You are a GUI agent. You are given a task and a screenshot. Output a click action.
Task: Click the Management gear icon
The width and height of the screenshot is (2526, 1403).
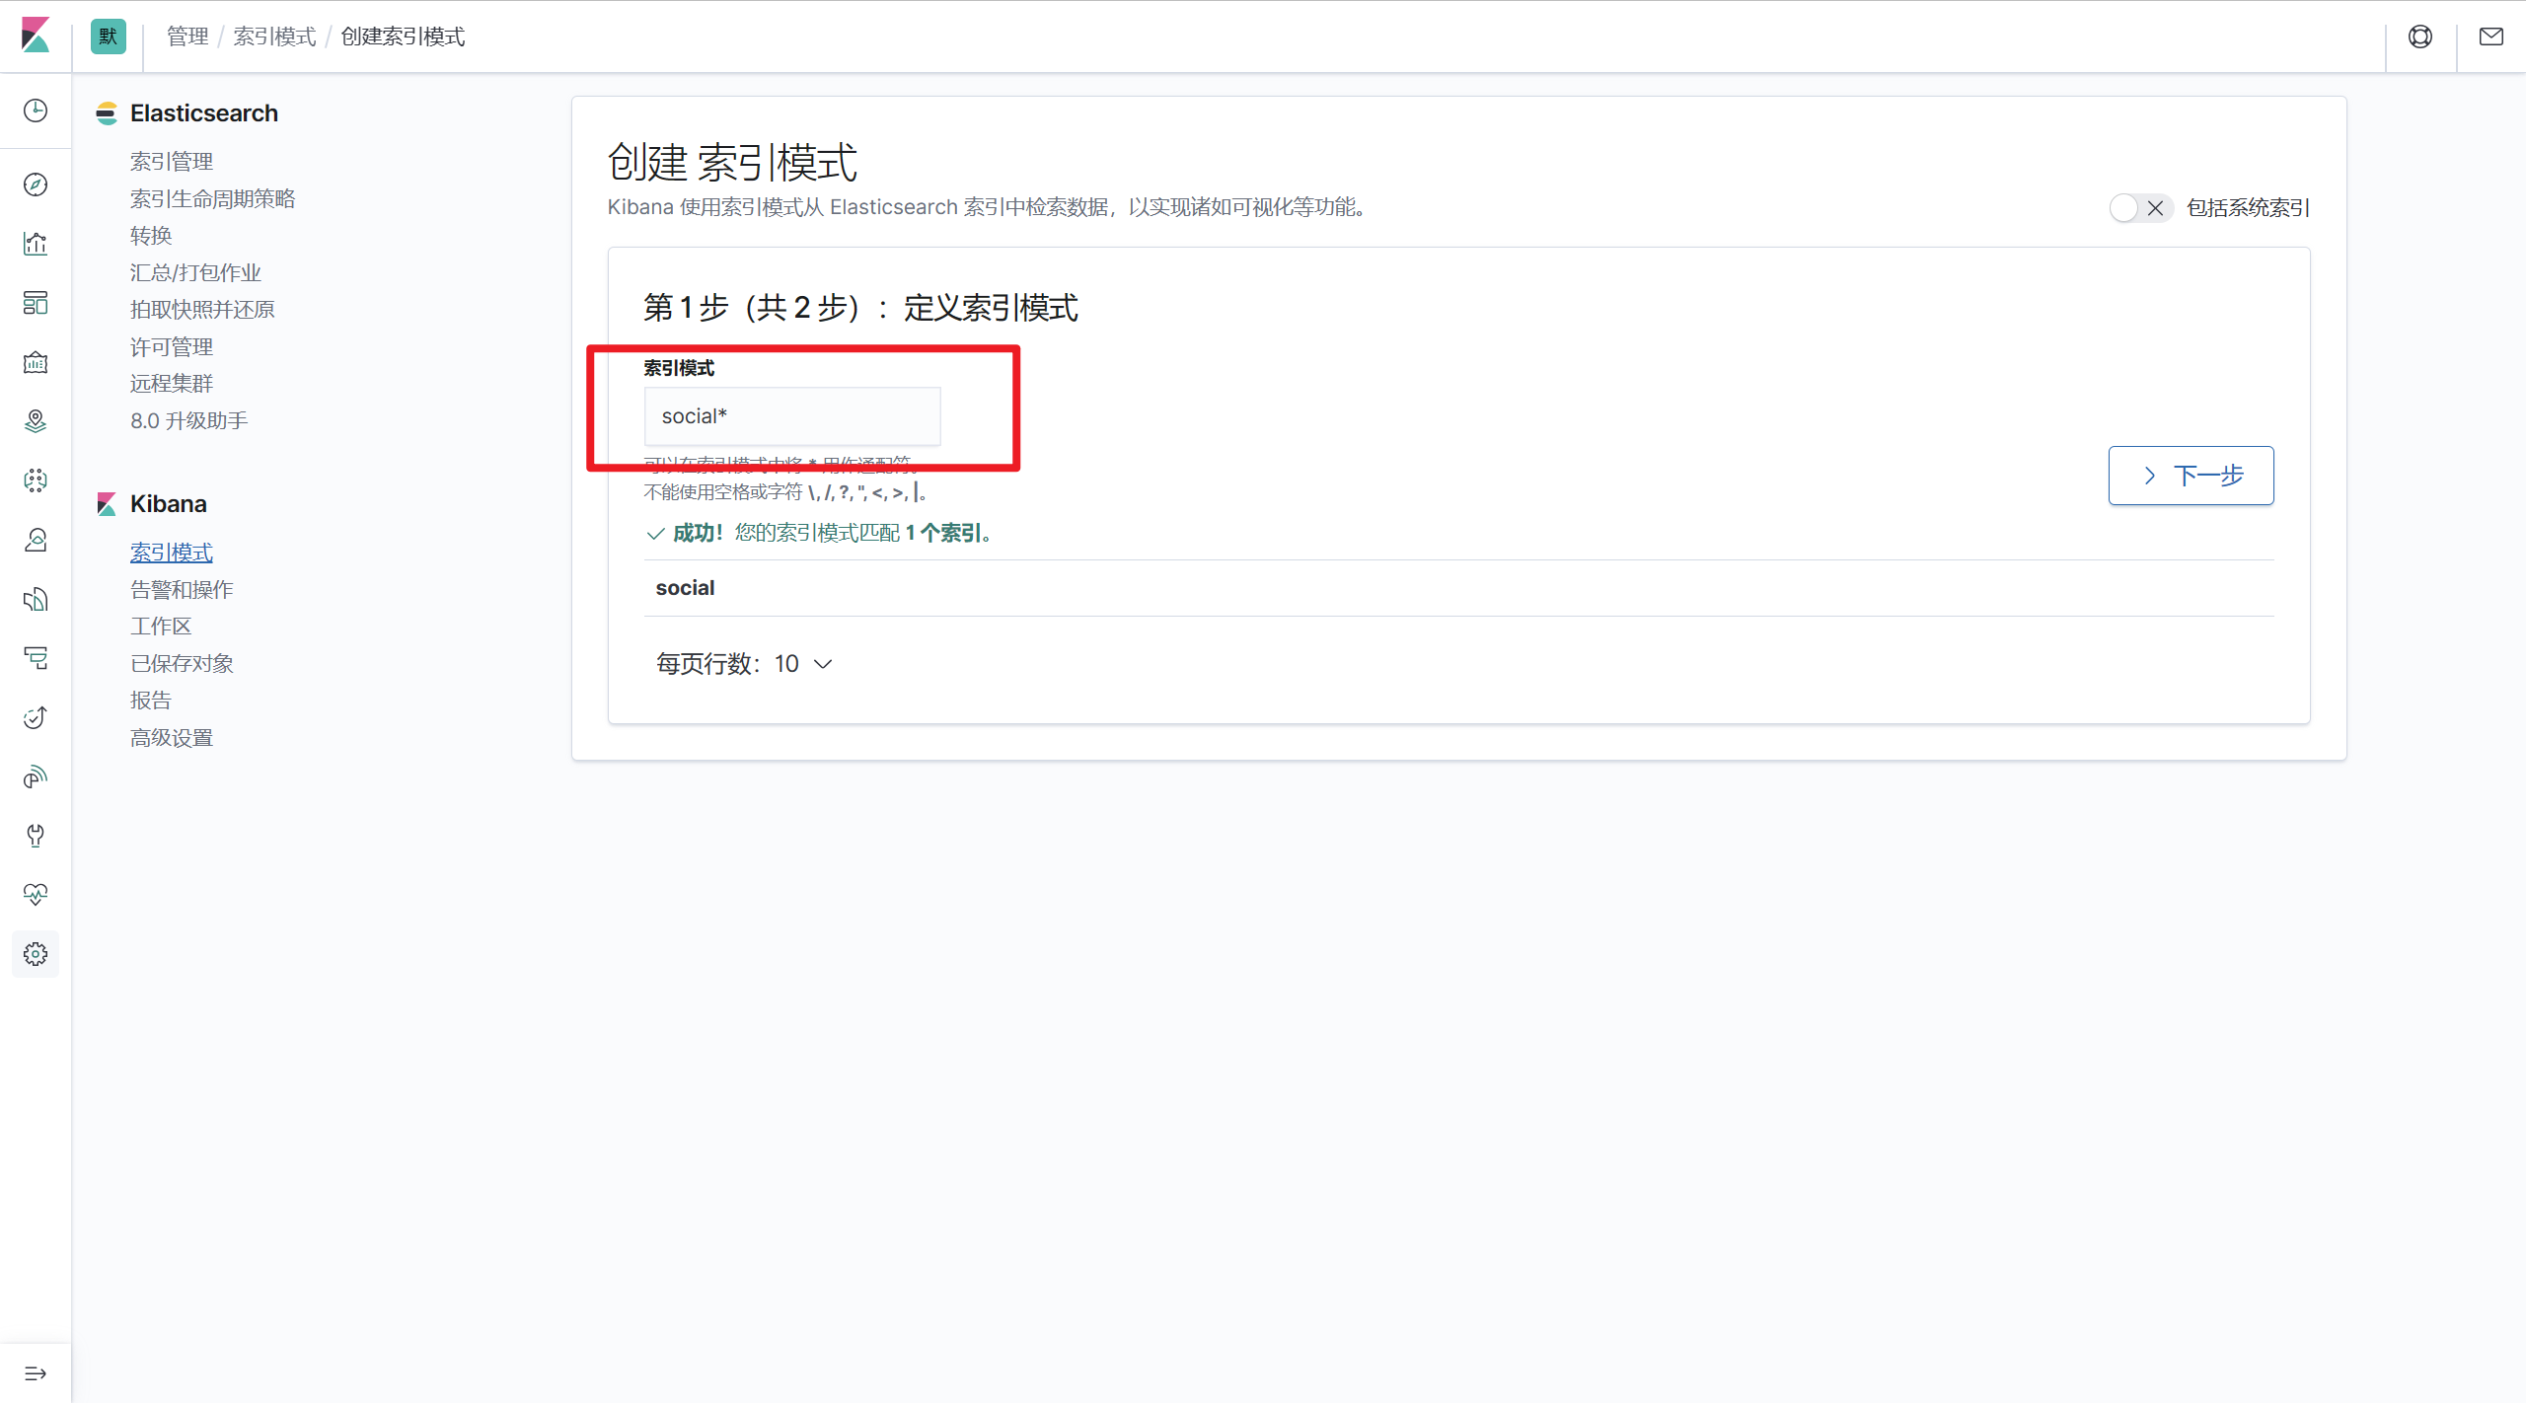[x=36, y=954]
